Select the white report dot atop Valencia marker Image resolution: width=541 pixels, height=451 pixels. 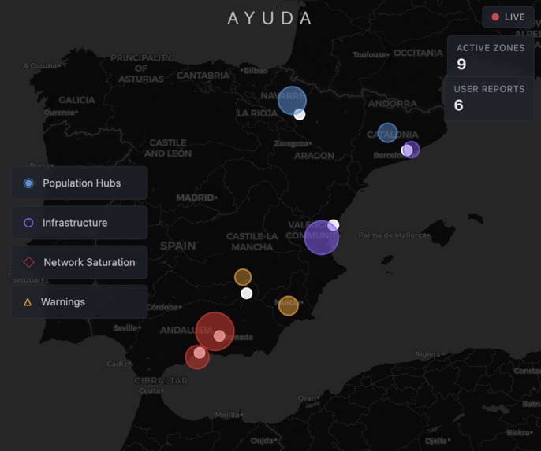(x=334, y=225)
